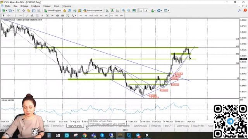Switch timeframe to M1

coord(81,15)
